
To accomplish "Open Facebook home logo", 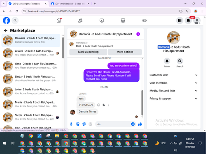I will click(7, 21).
